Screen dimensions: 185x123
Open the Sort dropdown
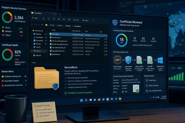(x=76, y=20)
